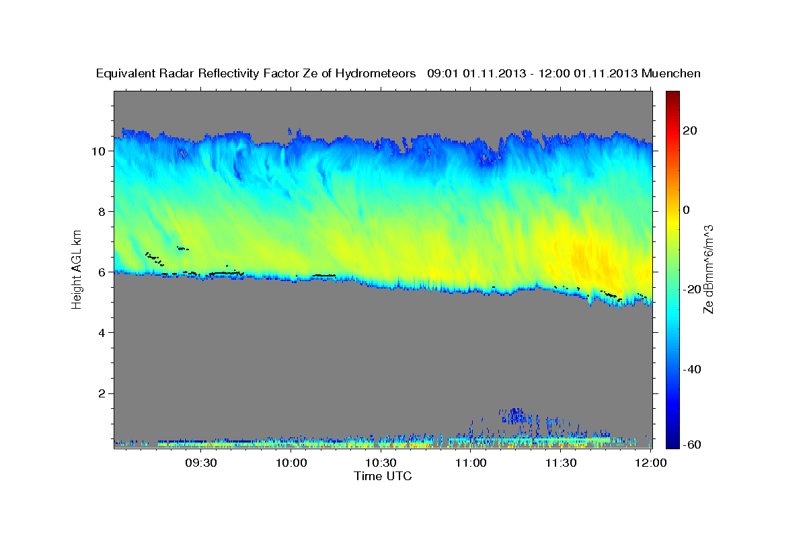The height and width of the screenshot is (538, 807).
Task: Click the '09:30' time tick label
Action: click(x=200, y=463)
